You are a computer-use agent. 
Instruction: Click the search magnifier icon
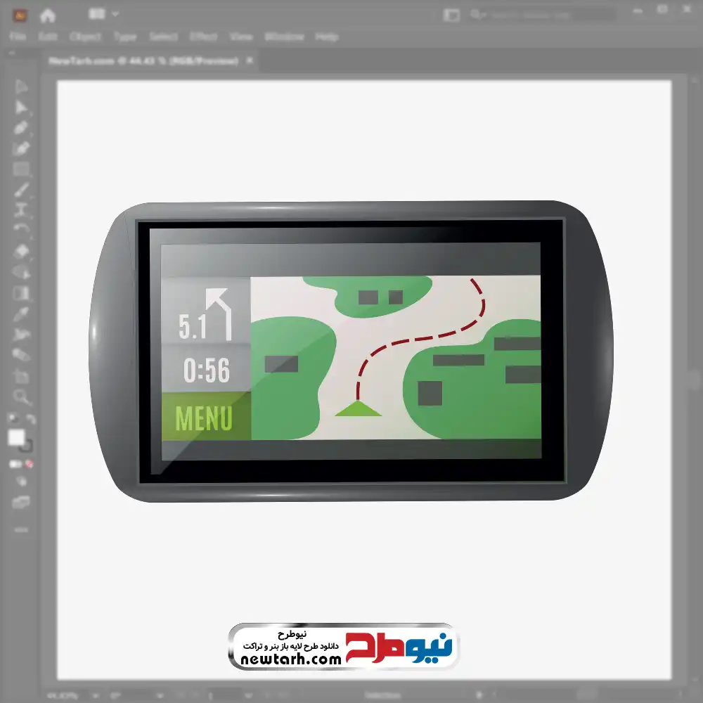point(475,14)
